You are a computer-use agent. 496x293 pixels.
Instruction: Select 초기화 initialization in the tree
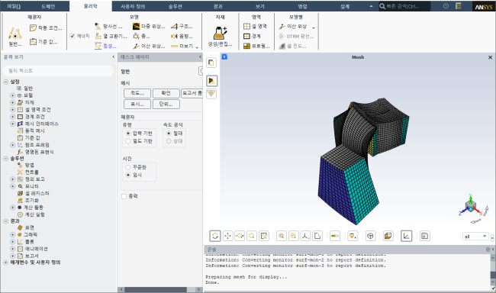[31, 200]
